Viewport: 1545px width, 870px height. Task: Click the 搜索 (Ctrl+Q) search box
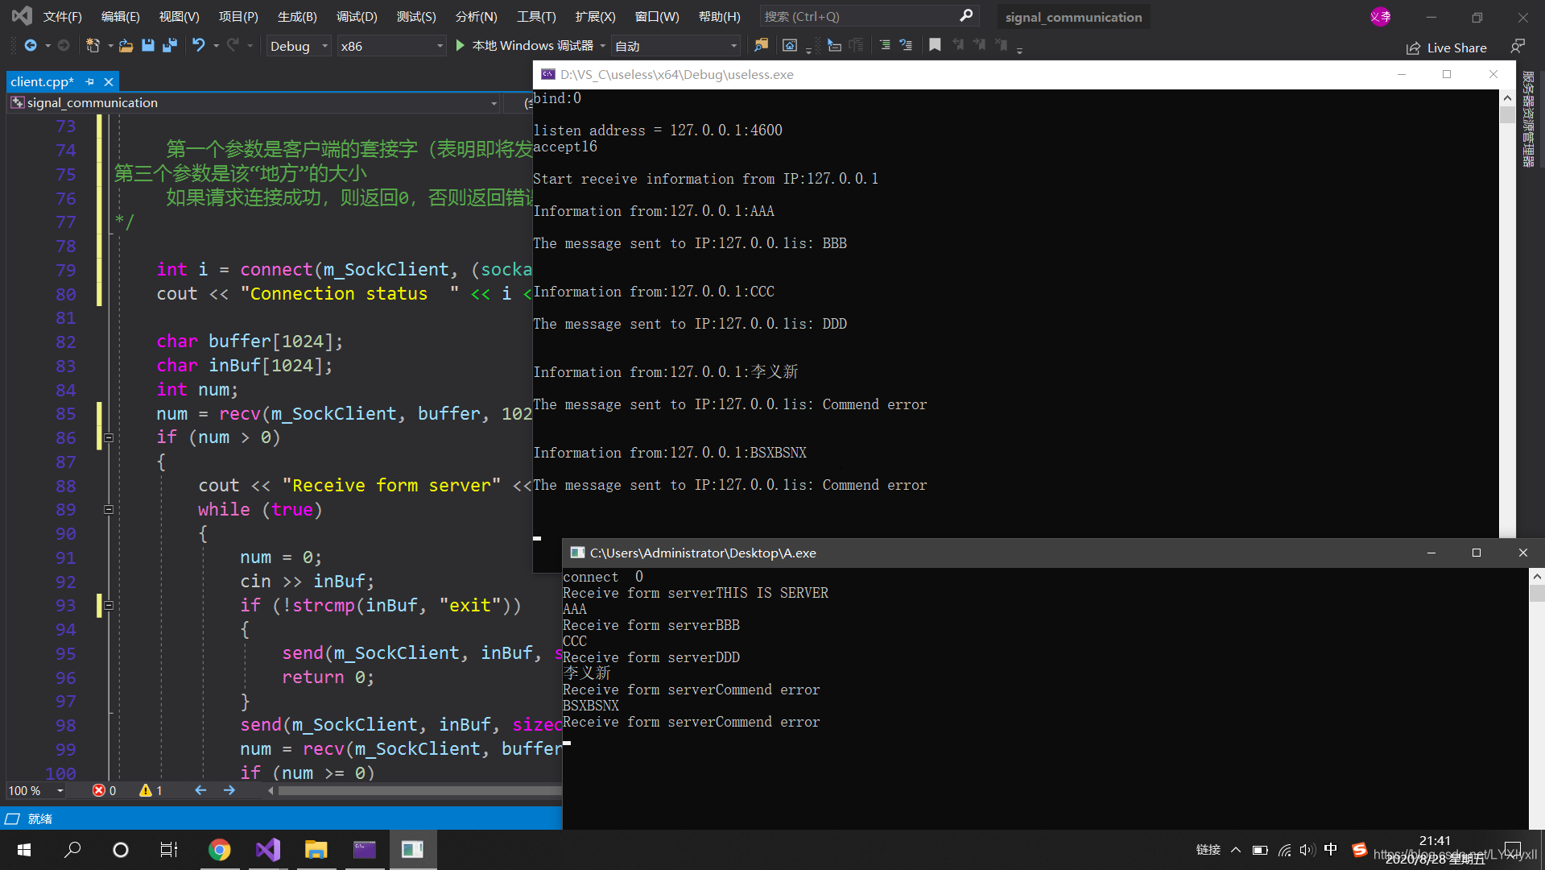pyautogui.click(x=870, y=16)
